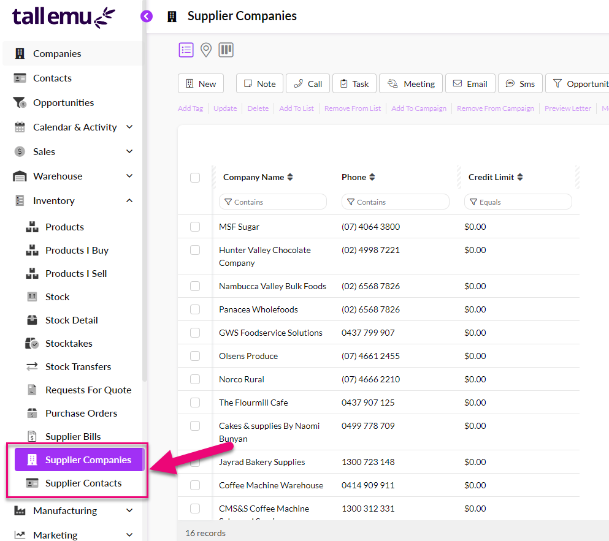Click the Supplier Bills icon
The image size is (609, 541).
pyautogui.click(x=33, y=437)
